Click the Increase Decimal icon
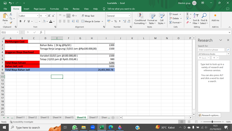 125,21
